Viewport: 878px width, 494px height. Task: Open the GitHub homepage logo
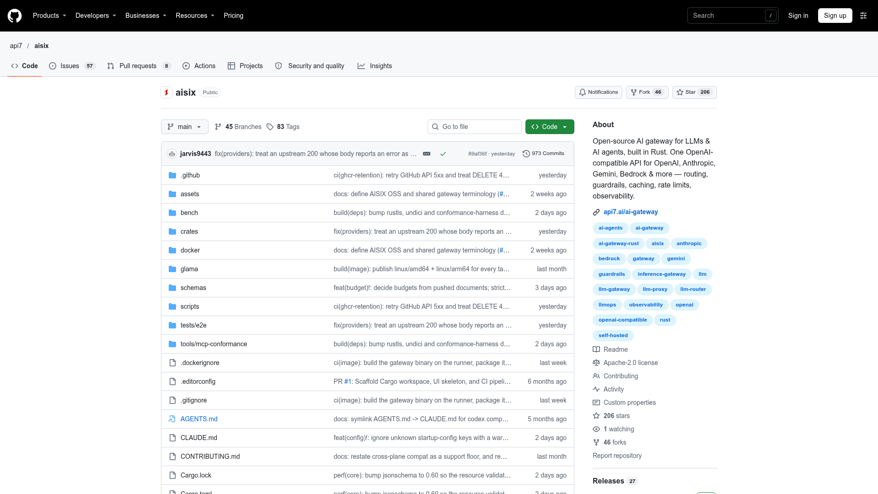pyautogui.click(x=15, y=16)
